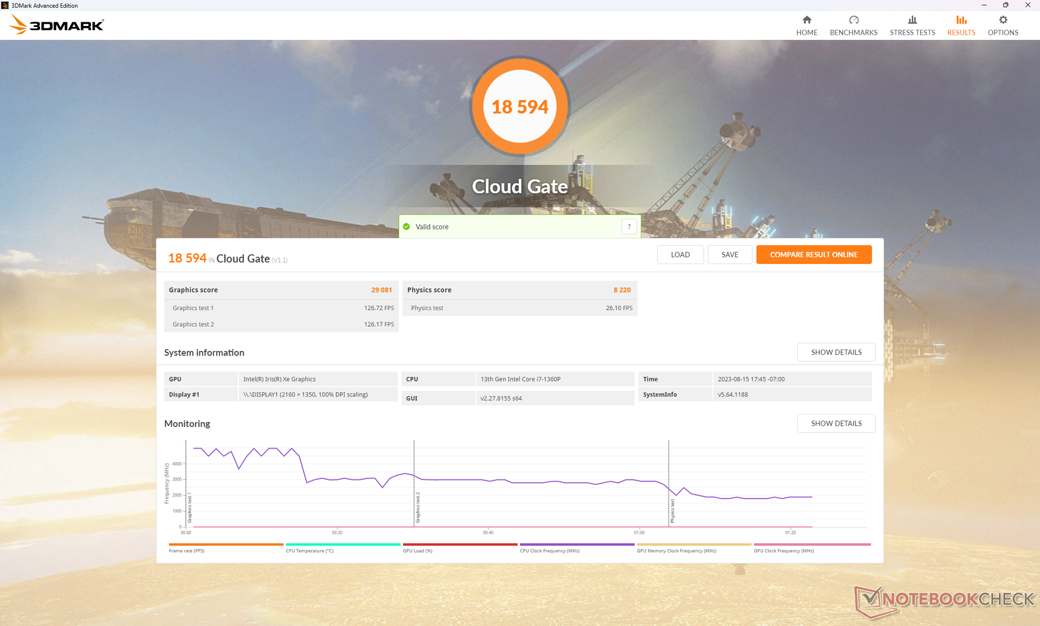
Task: Click the Results orange bars icon
Action: [x=961, y=20]
